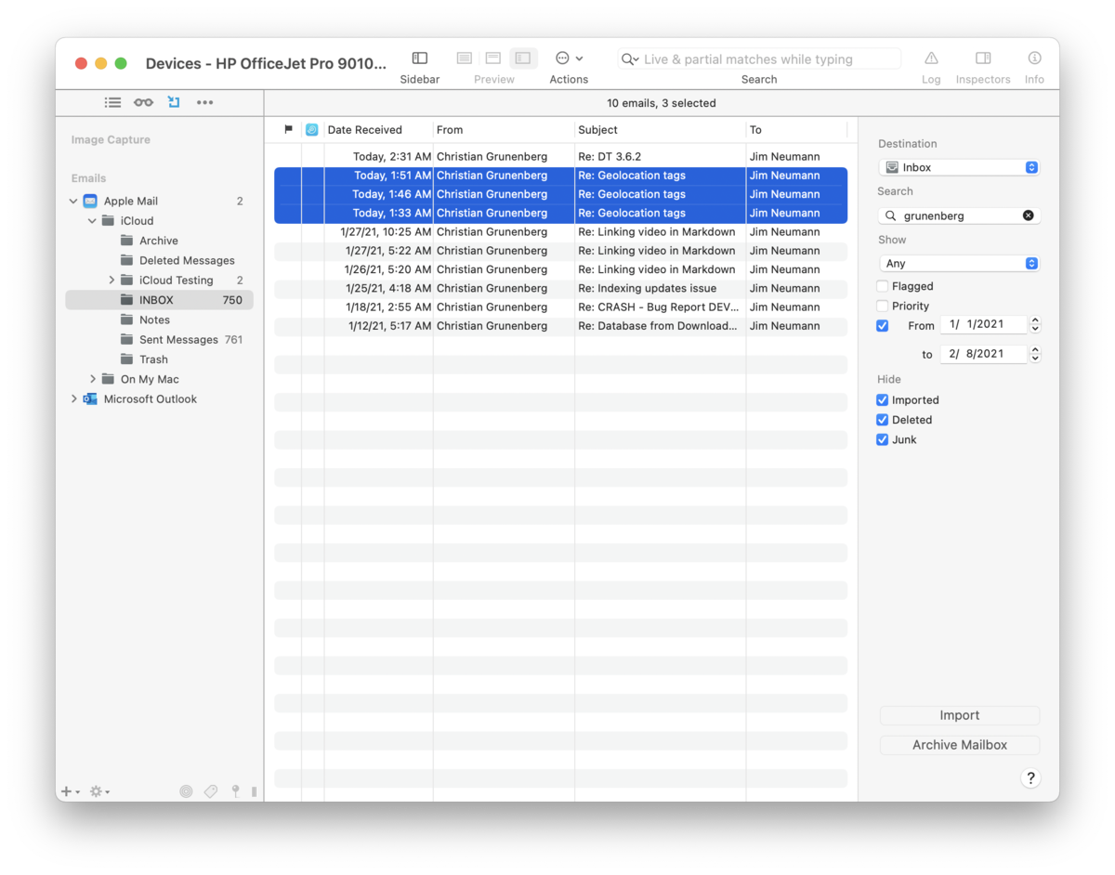
Task: Open the Log warning icon
Action: pyautogui.click(x=931, y=59)
